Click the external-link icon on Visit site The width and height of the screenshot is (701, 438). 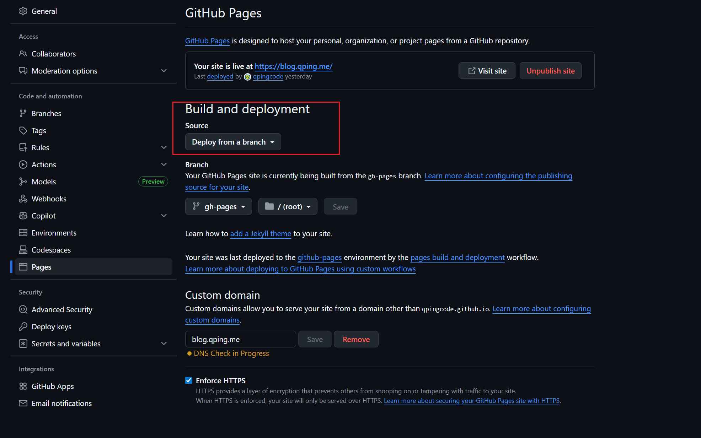472,71
